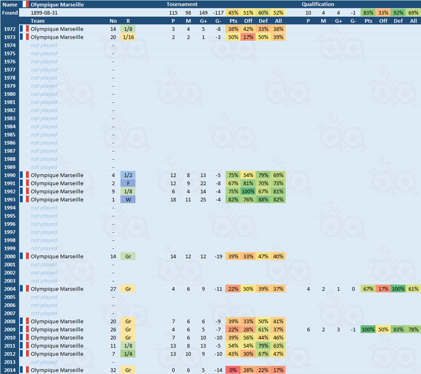The height and width of the screenshot is (374, 421).
Task: Click the Team column header
Action: (38, 21)
